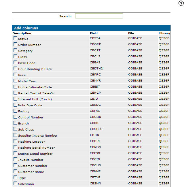Check the Factory checkbox
Viewport: 184px width, 187px height.
coord(15,111)
